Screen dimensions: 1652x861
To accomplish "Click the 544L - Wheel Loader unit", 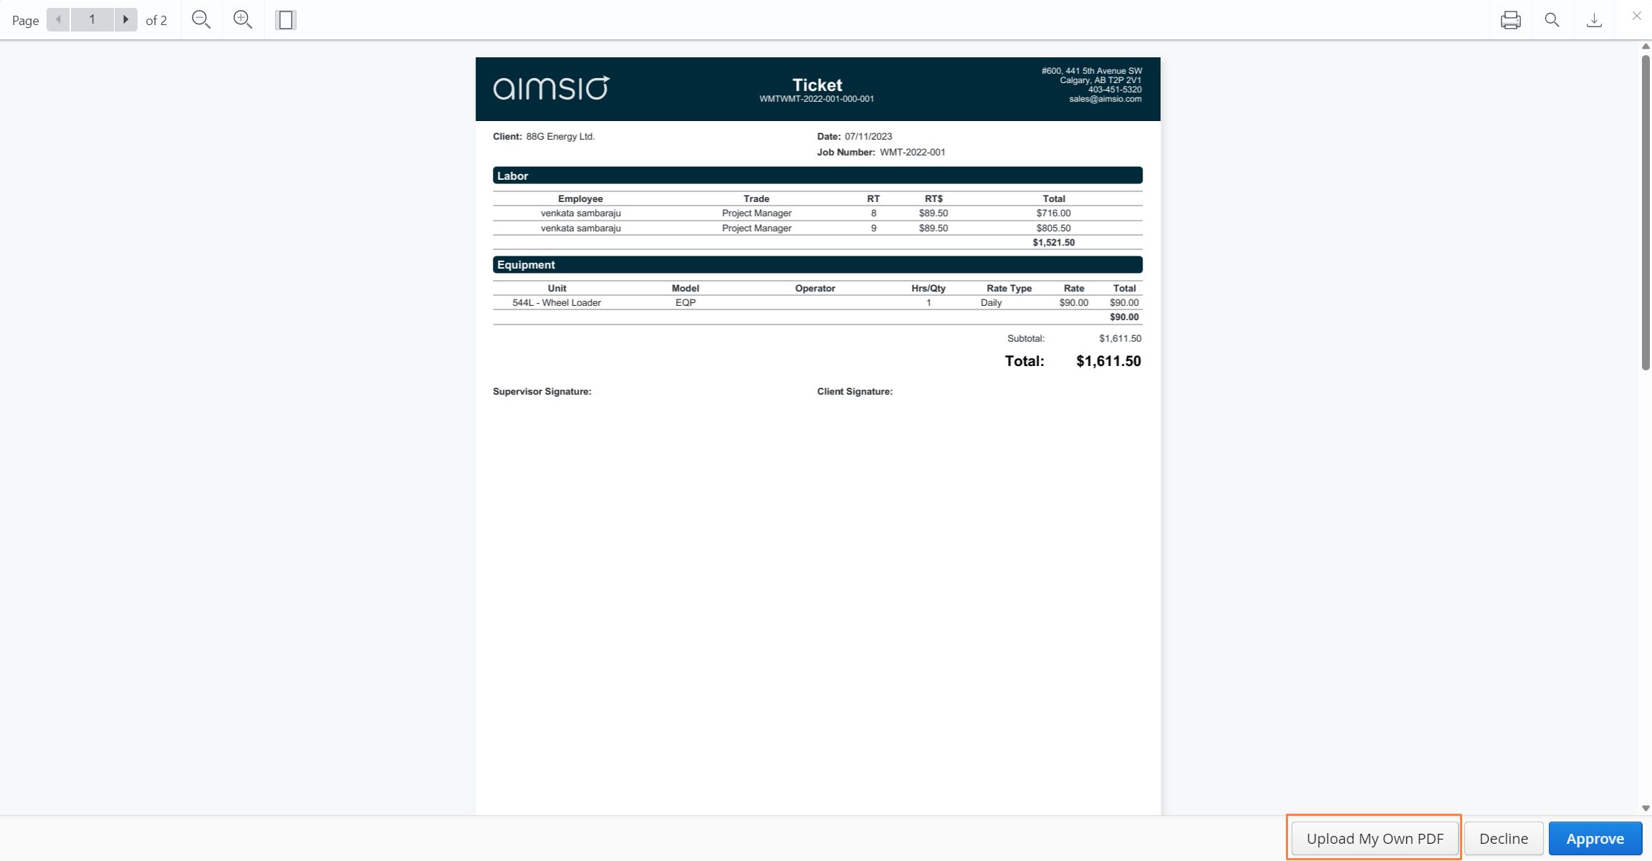I will pyautogui.click(x=557, y=302).
